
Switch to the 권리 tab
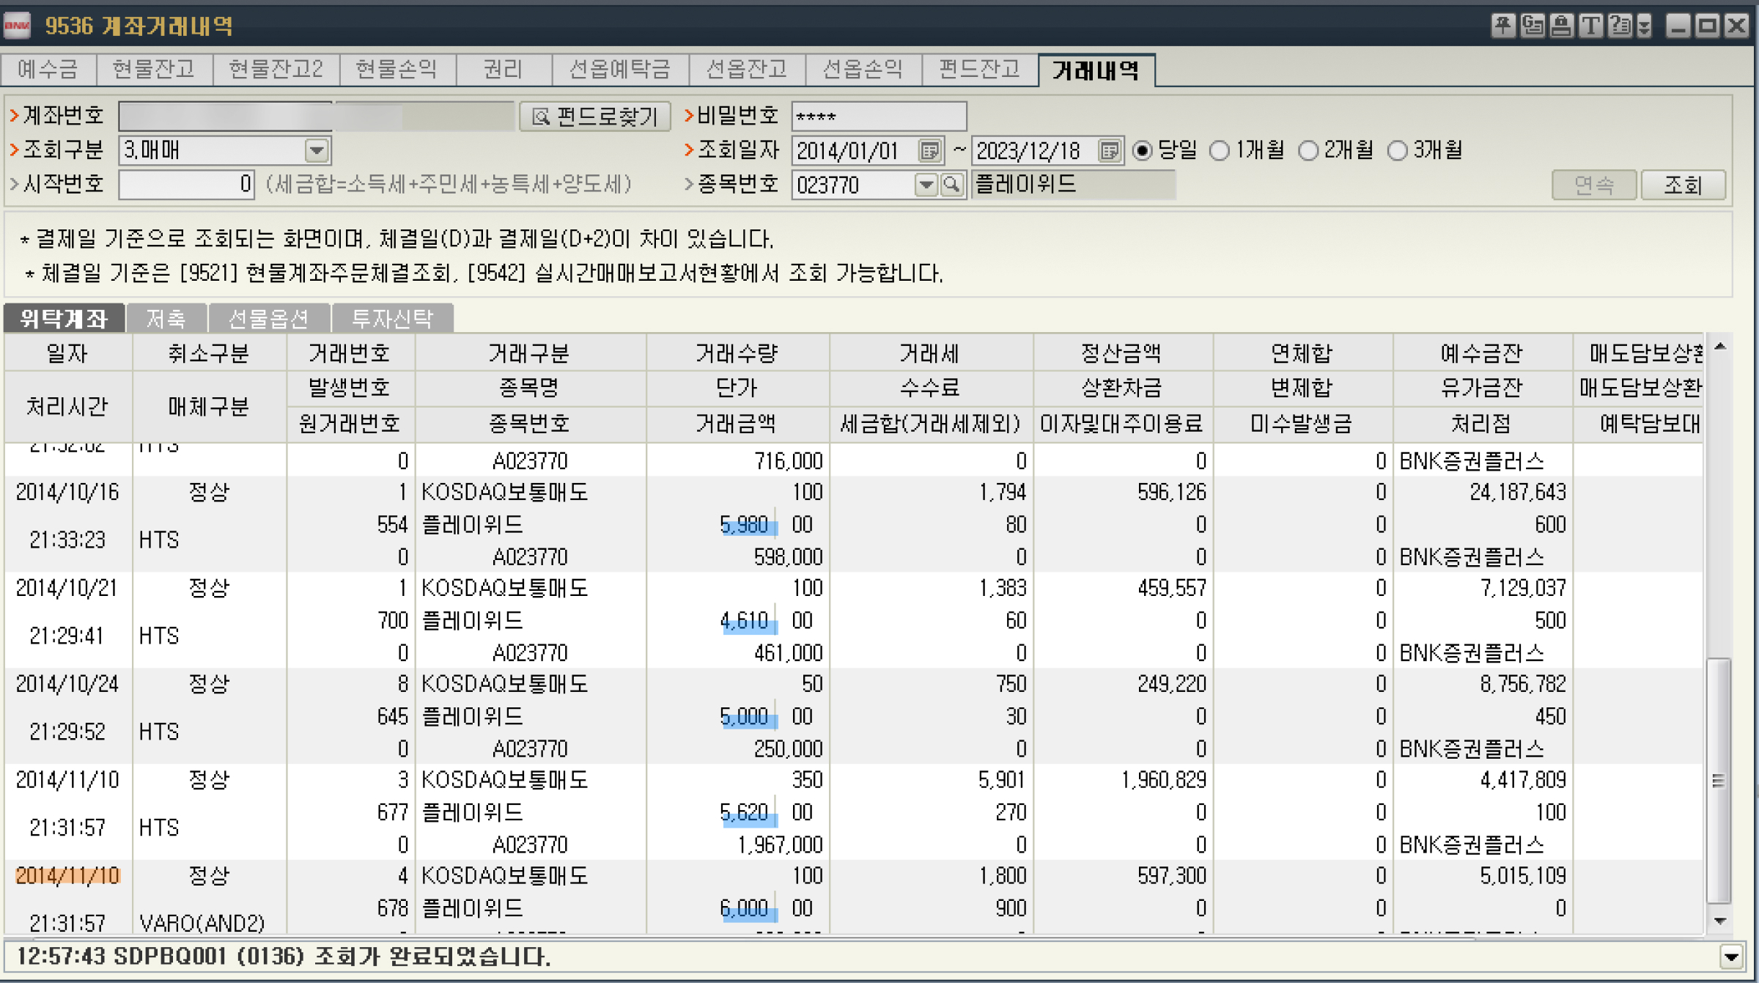click(504, 70)
